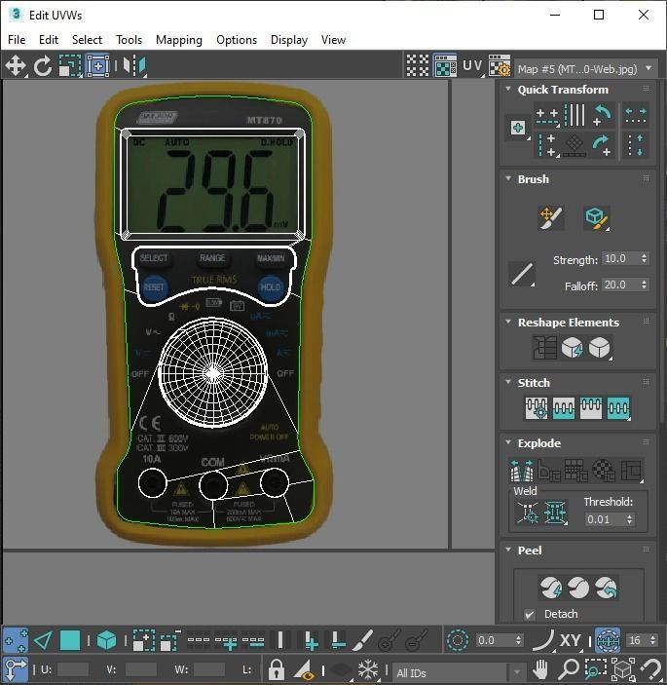This screenshot has width=667, height=685.
Task: Enable Polygon sub-object mode
Action: (x=70, y=640)
